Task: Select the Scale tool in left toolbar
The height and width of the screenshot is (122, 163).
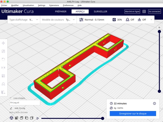Action: [x=3, y=51]
